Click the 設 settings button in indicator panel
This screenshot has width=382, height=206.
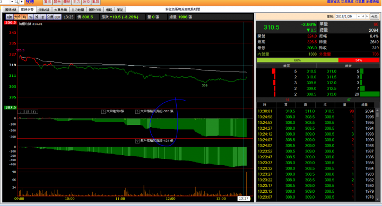point(28,112)
